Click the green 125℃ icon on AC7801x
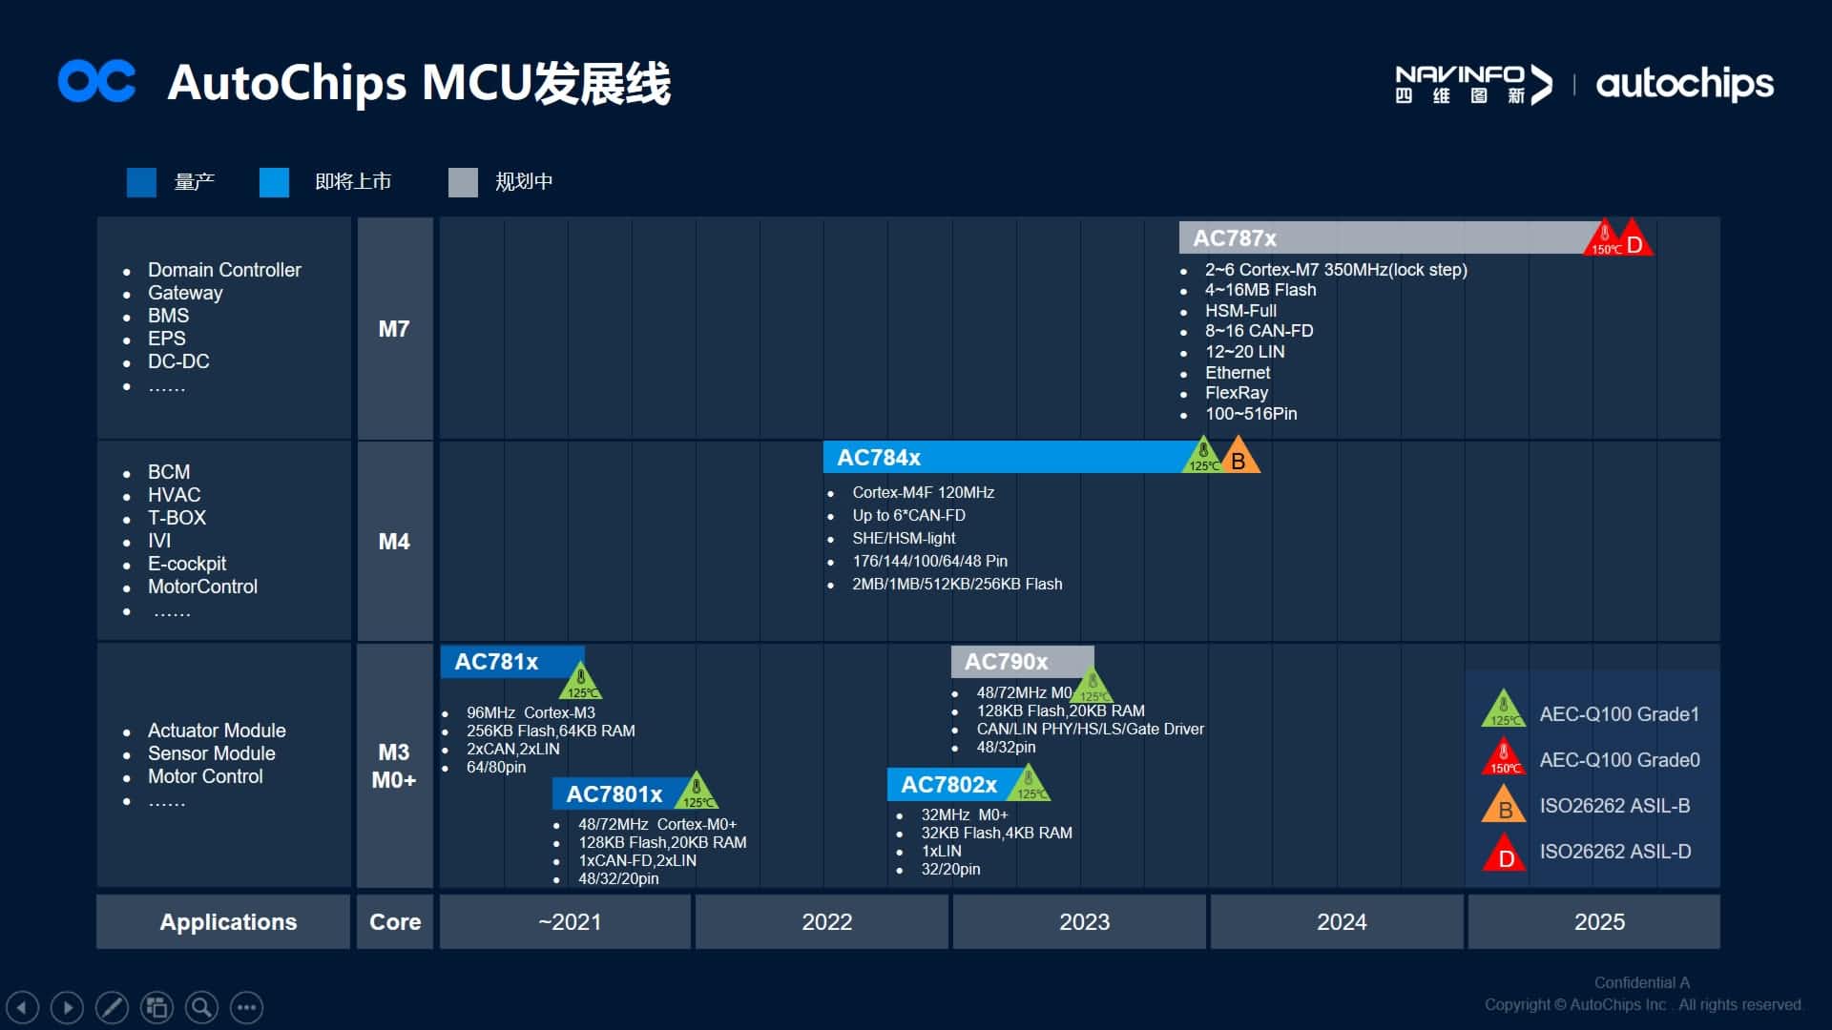 click(x=697, y=793)
